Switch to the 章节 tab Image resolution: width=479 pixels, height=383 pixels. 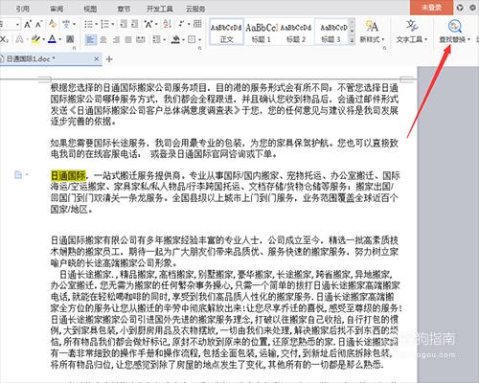click(124, 9)
